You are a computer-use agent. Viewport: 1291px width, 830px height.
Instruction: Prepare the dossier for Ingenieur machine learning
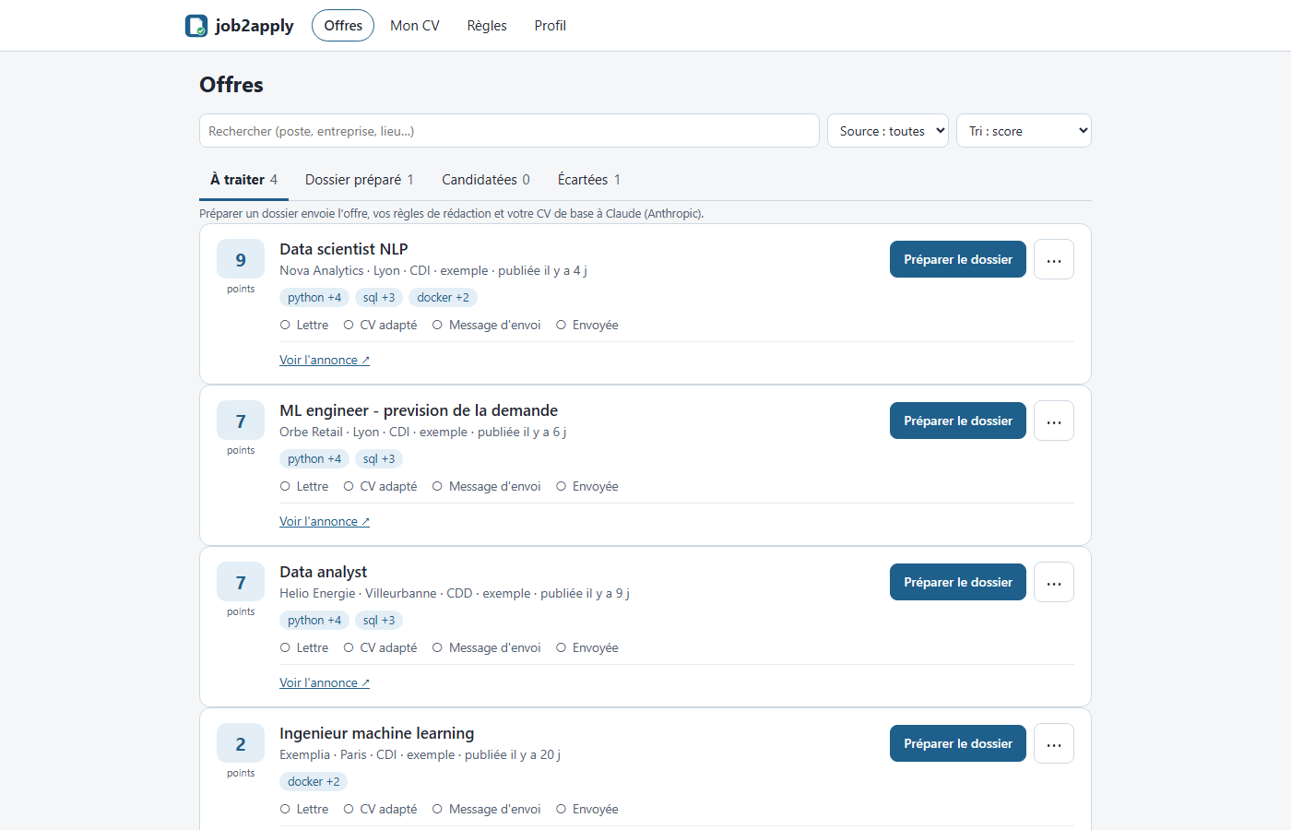958,743
